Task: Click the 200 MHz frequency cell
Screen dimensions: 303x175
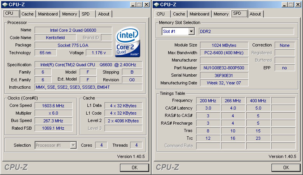Action: tap(208, 101)
